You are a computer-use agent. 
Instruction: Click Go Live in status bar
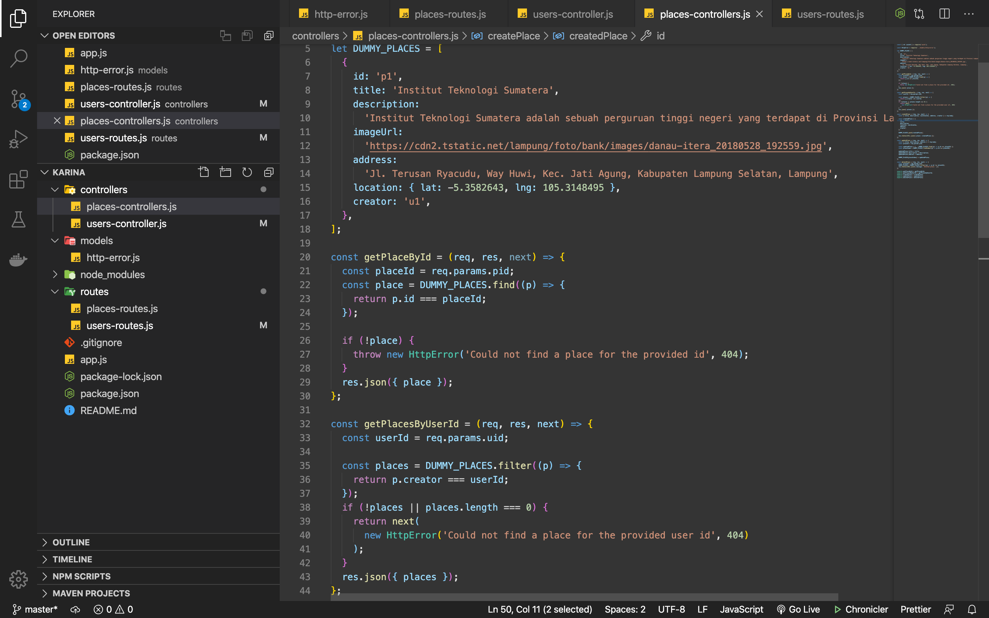point(798,610)
